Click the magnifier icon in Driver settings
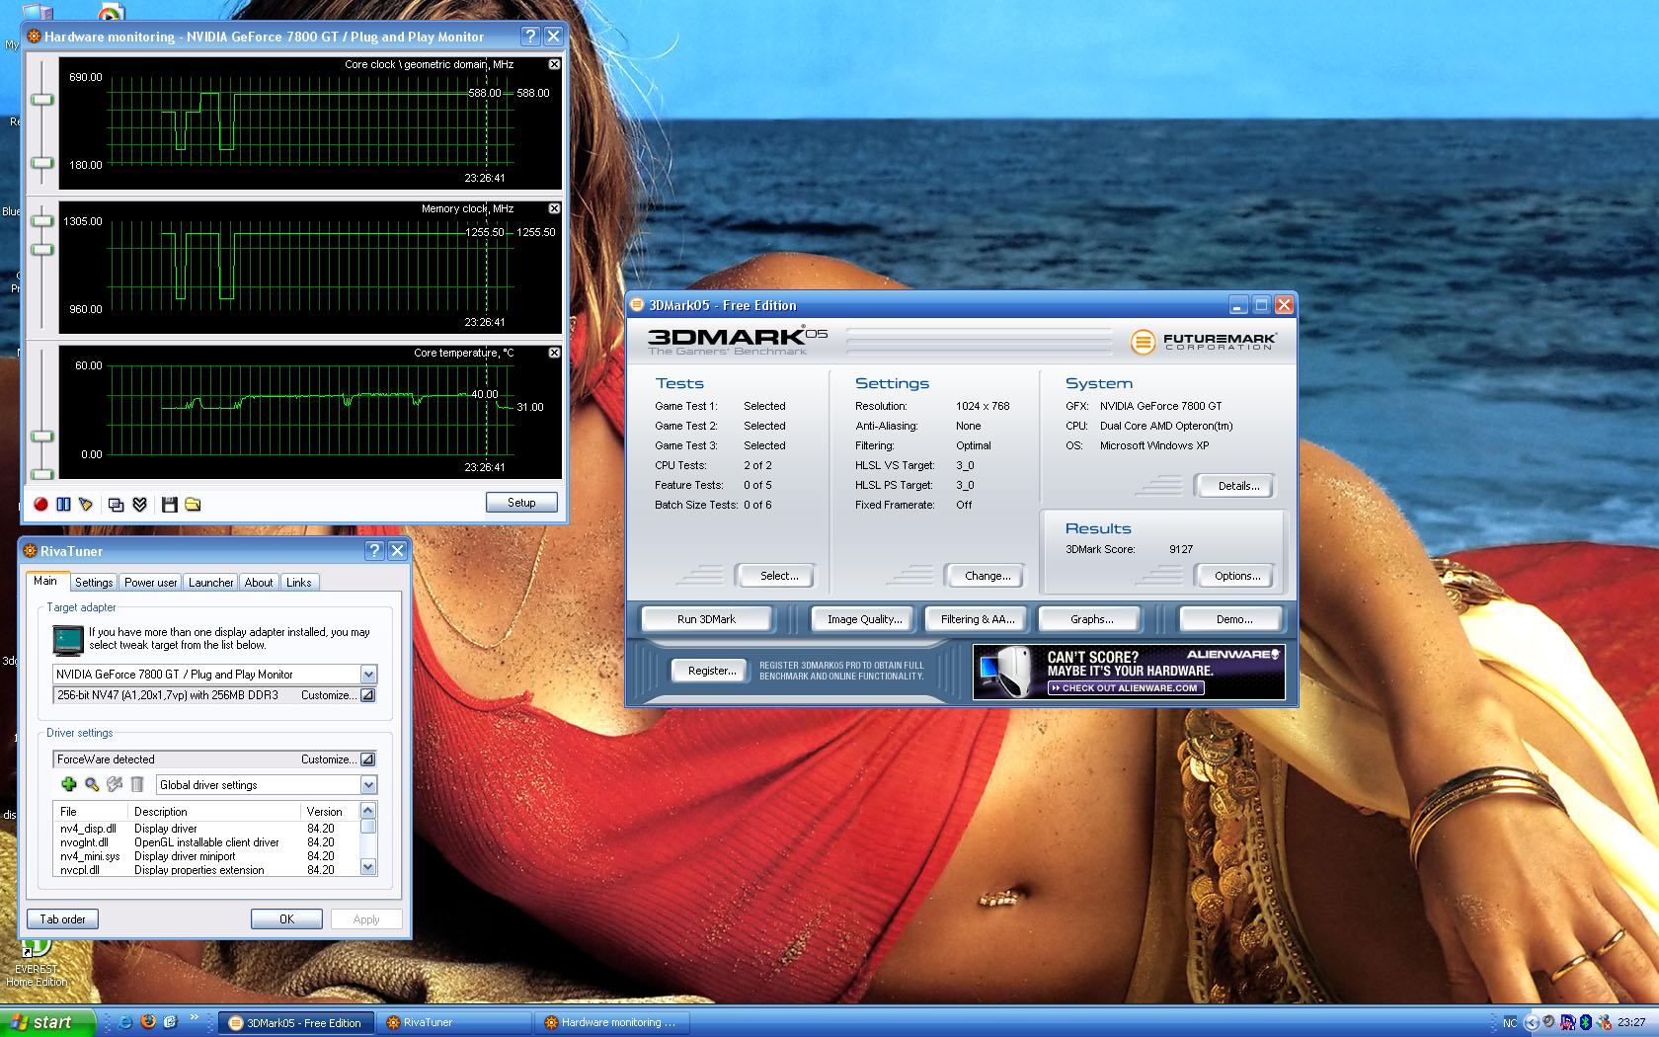The height and width of the screenshot is (1037, 1659). (91, 784)
